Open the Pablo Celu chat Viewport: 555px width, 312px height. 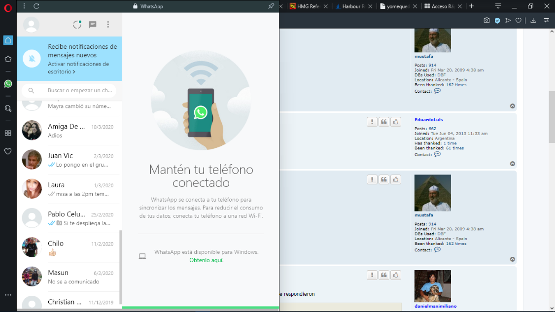point(69,218)
